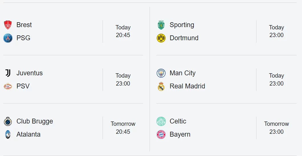Click Celtic vs Bayern Tomorrow 23:00 time
Screen dimensions: 302x156
click(x=276, y=128)
